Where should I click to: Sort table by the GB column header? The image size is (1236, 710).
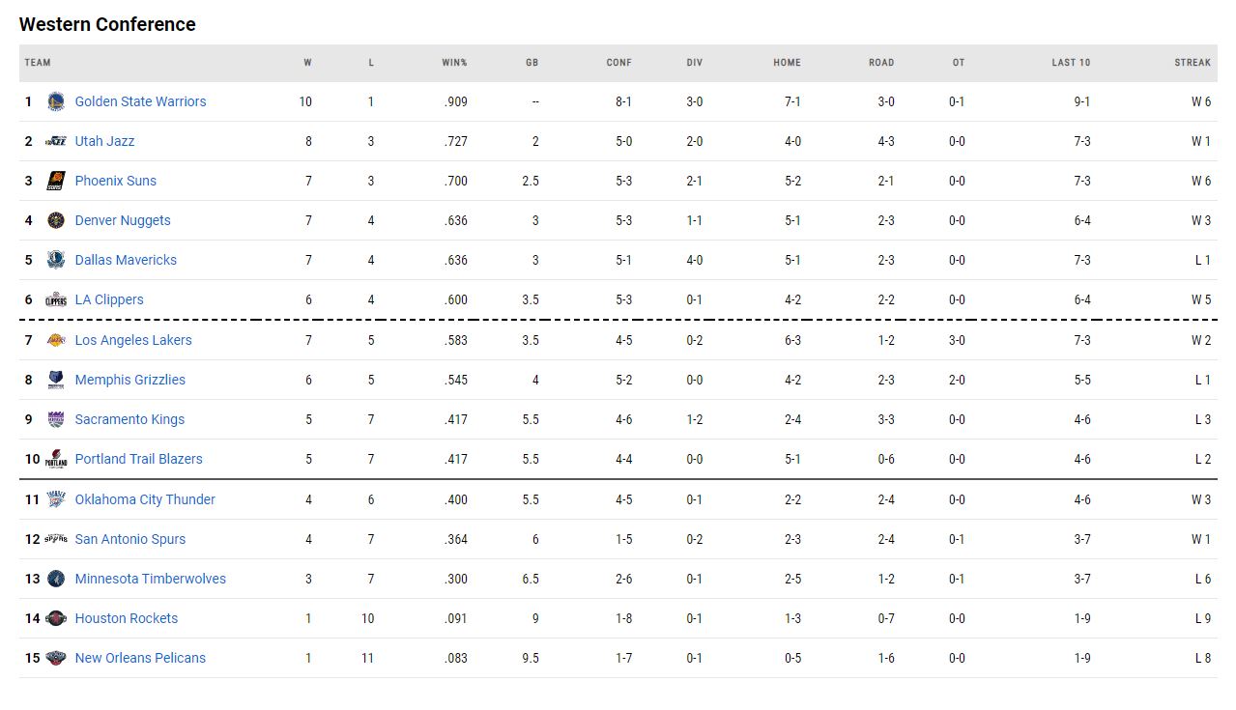[532, 63]
